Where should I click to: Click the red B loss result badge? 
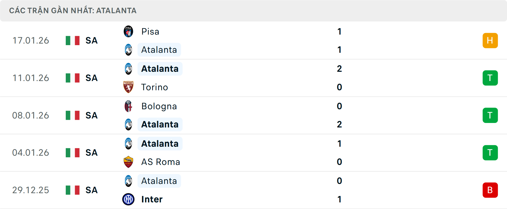490,190
